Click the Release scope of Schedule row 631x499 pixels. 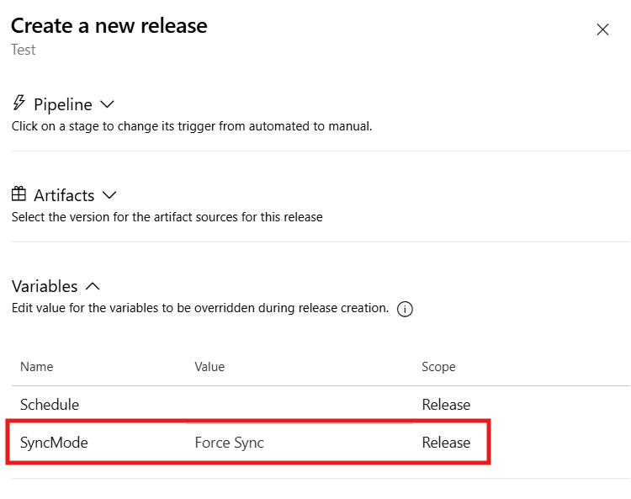tap(446, 405)
